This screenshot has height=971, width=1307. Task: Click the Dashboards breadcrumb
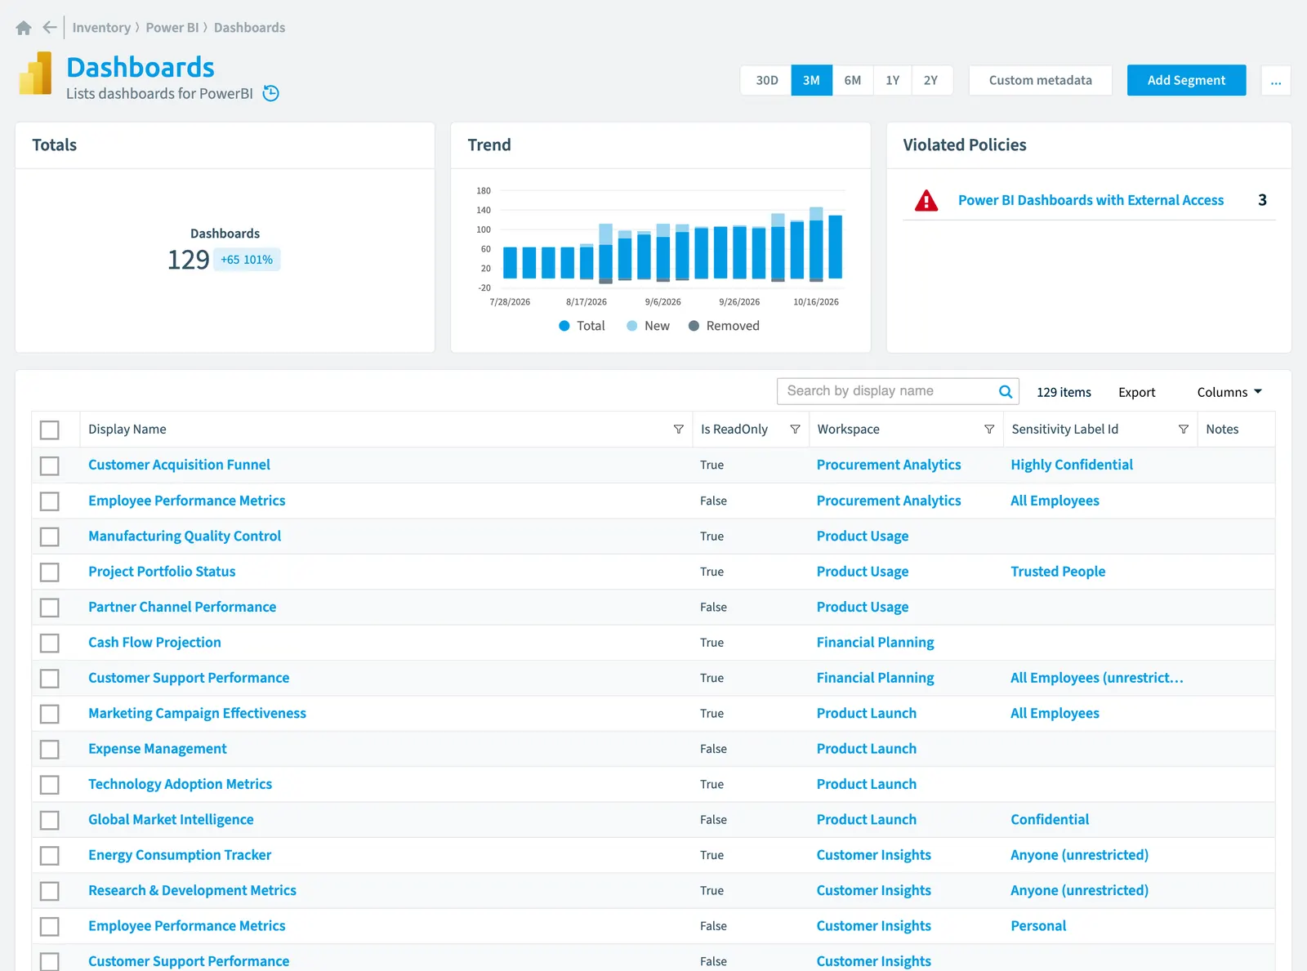point(249,28)
